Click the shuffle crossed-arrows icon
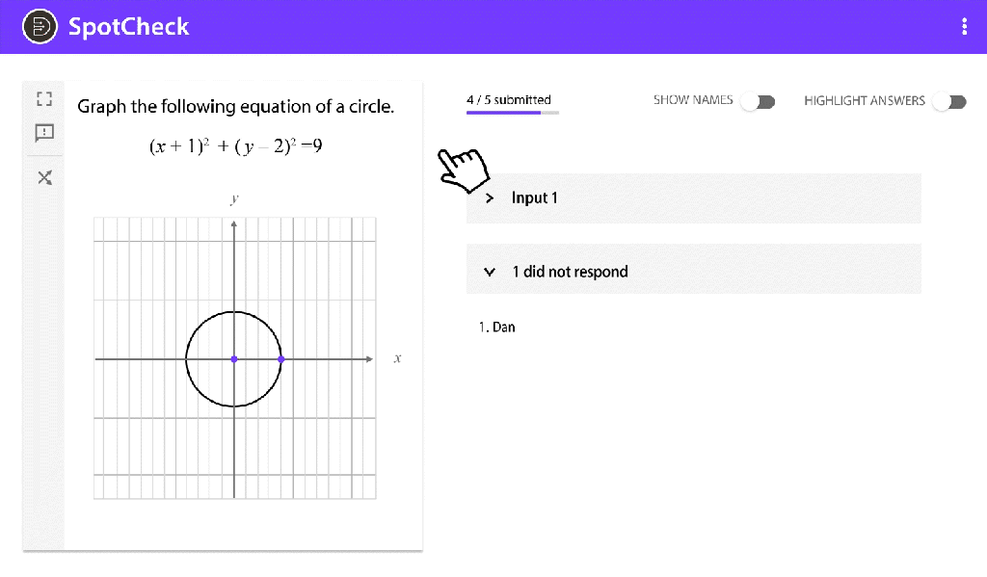This screenshot has width=987, height=577. [x=44, y=178]
